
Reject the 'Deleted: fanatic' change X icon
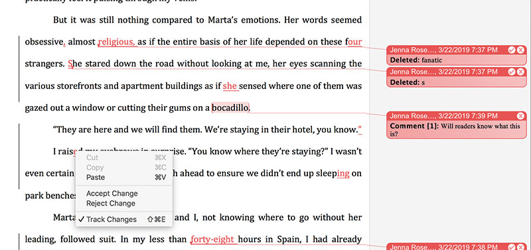coord(520,50)
